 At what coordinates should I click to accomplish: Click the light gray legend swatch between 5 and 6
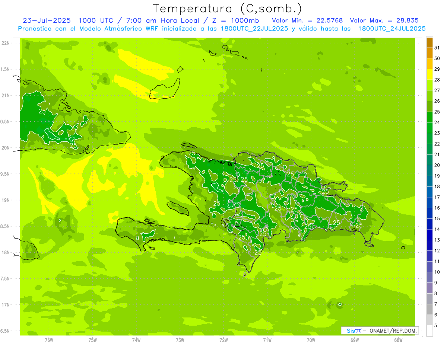429,320
